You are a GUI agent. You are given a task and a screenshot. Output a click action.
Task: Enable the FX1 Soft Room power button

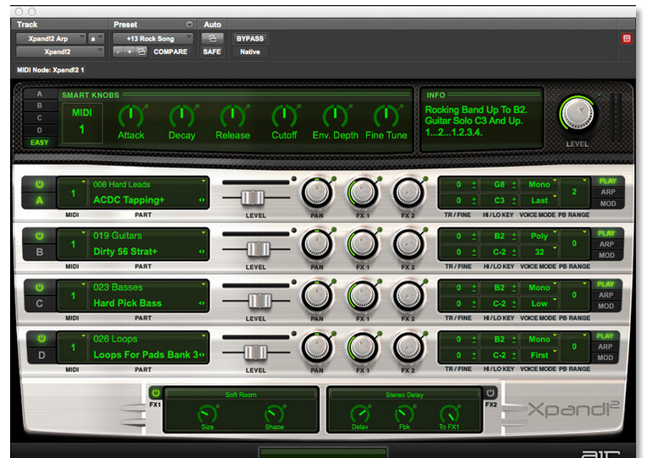[x=156, y=393]
